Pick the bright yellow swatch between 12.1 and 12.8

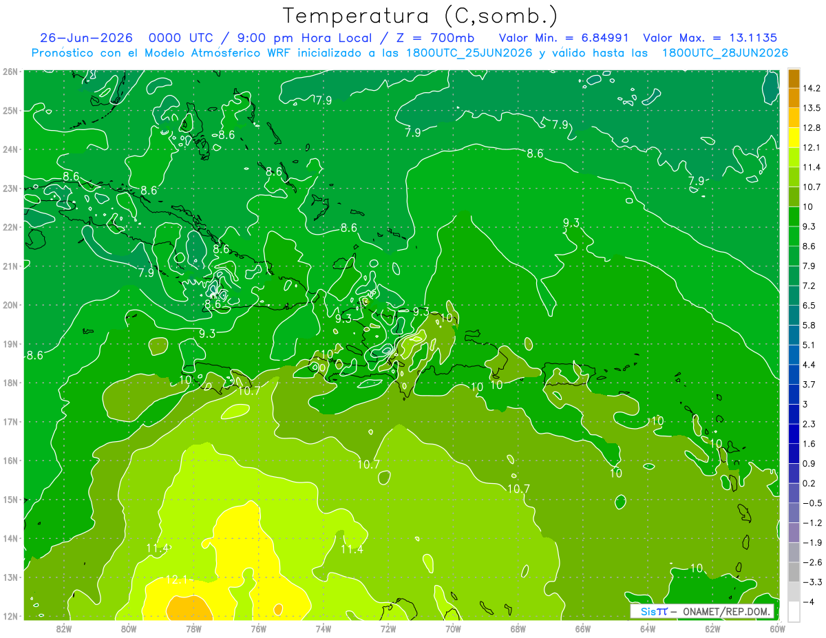tap(794, 138)
